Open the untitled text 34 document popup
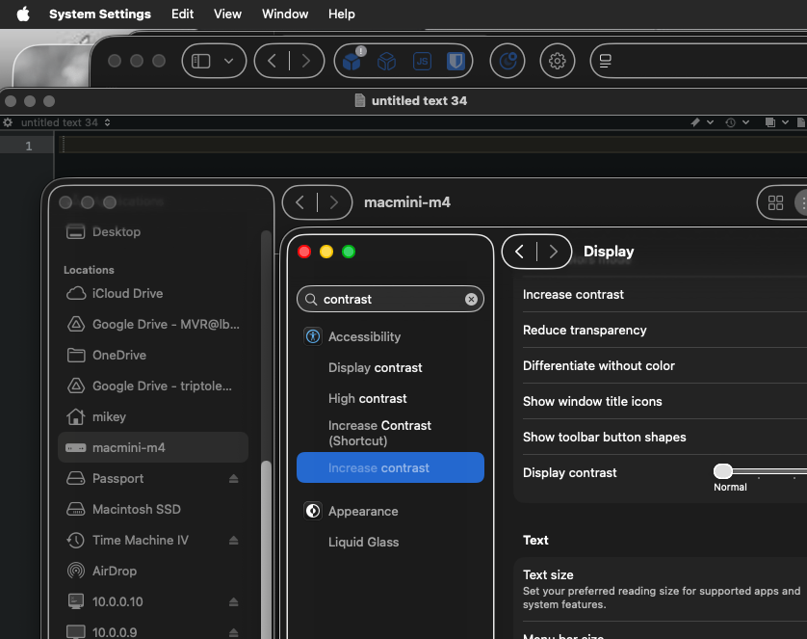The image size is (807, 639). [65, 122]
